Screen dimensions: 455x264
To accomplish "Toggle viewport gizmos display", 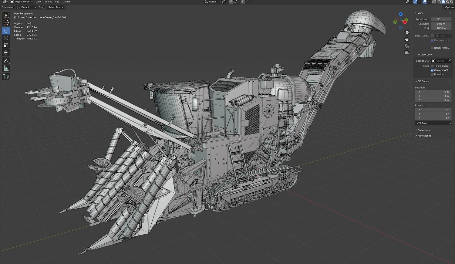I will click(x=415, y=2).
